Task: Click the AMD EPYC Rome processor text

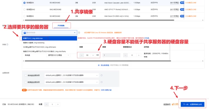Action: pos(117,10)
